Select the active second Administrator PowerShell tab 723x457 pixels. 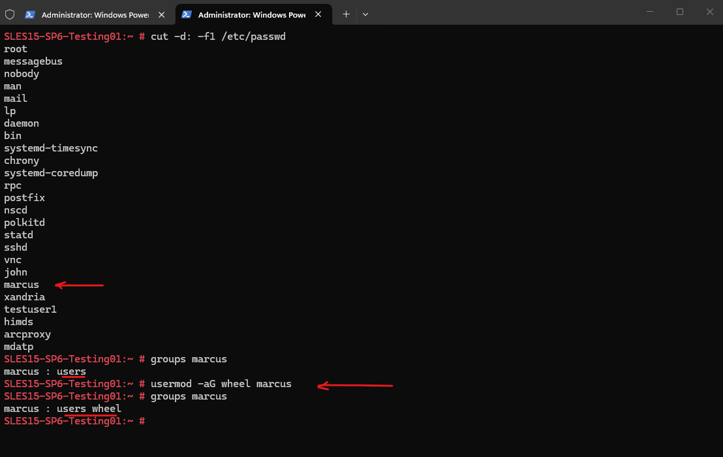click(251, 14)
